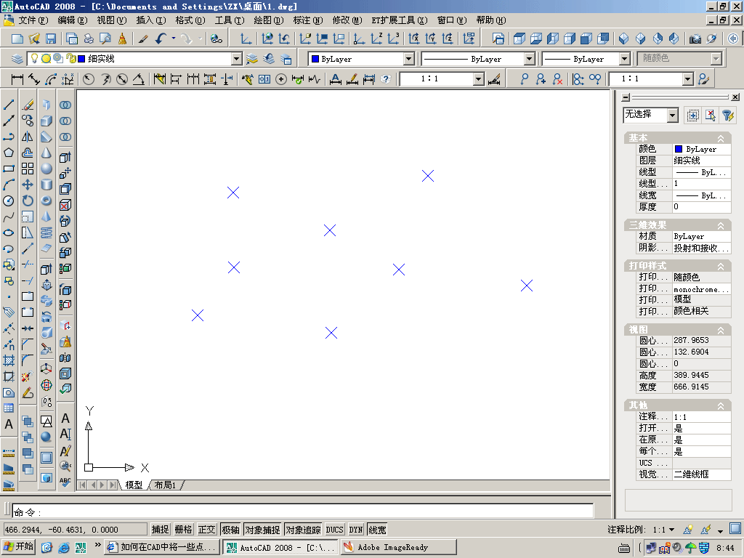Image resolution: width=744 pixels, height=558 pixels.
Task: Select the Multiline Text tool
Action: pos(9,424)
